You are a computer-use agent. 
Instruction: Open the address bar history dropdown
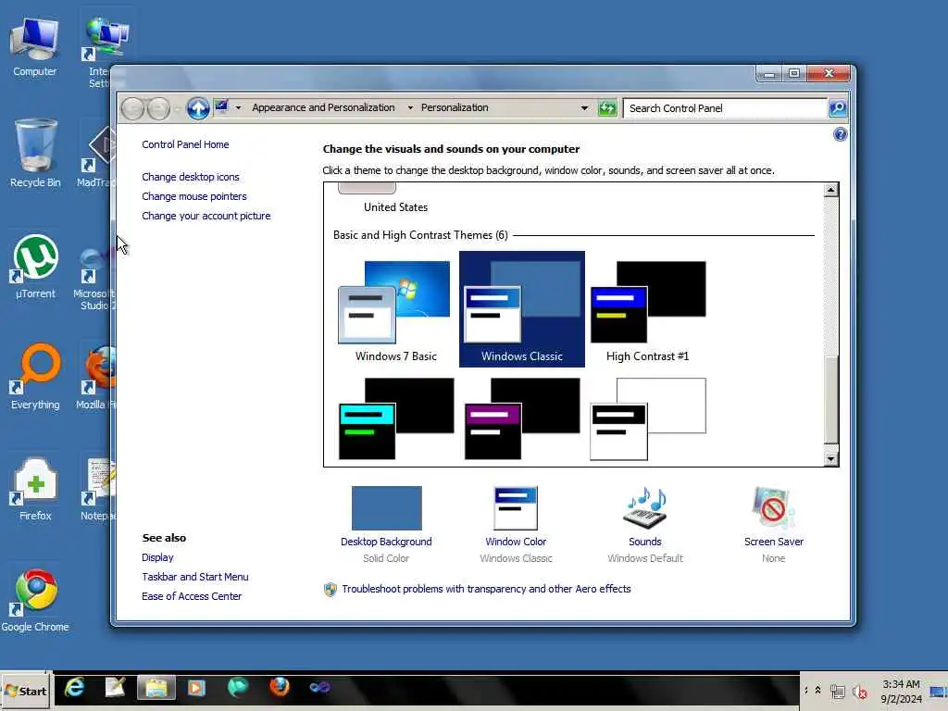click(584, 108)
